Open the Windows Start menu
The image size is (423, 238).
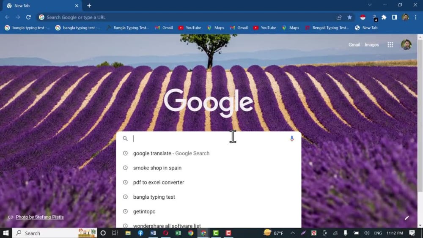5,233
